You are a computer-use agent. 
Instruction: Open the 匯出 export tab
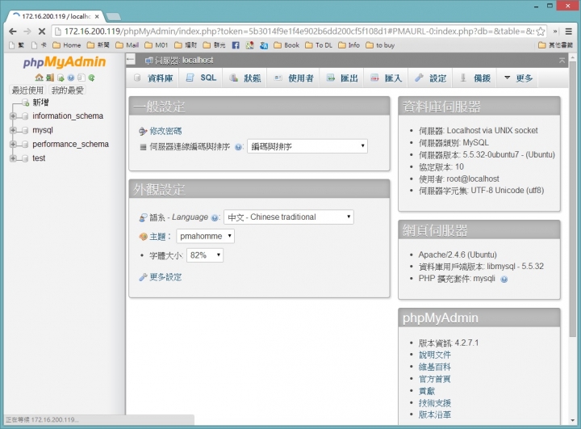click(342, 78)
